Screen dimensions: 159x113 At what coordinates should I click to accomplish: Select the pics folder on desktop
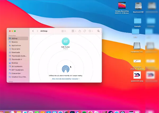pos(135,33)
